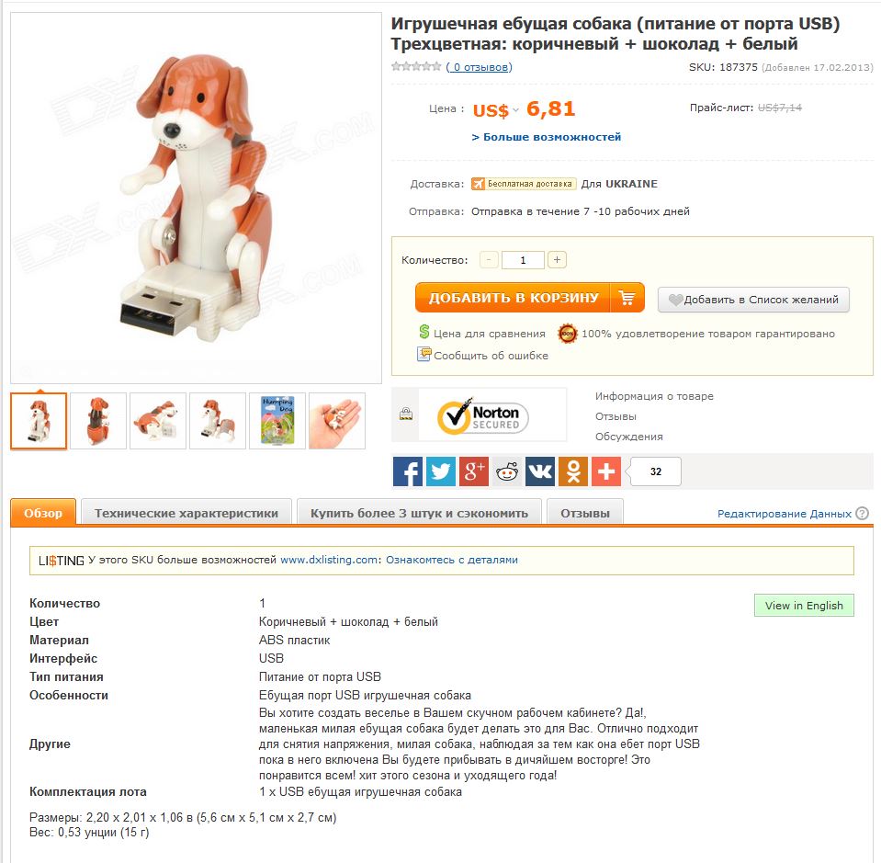Screen dimensions: 881x863
Task: Share product on Facebook
Action: coord(407,471)
